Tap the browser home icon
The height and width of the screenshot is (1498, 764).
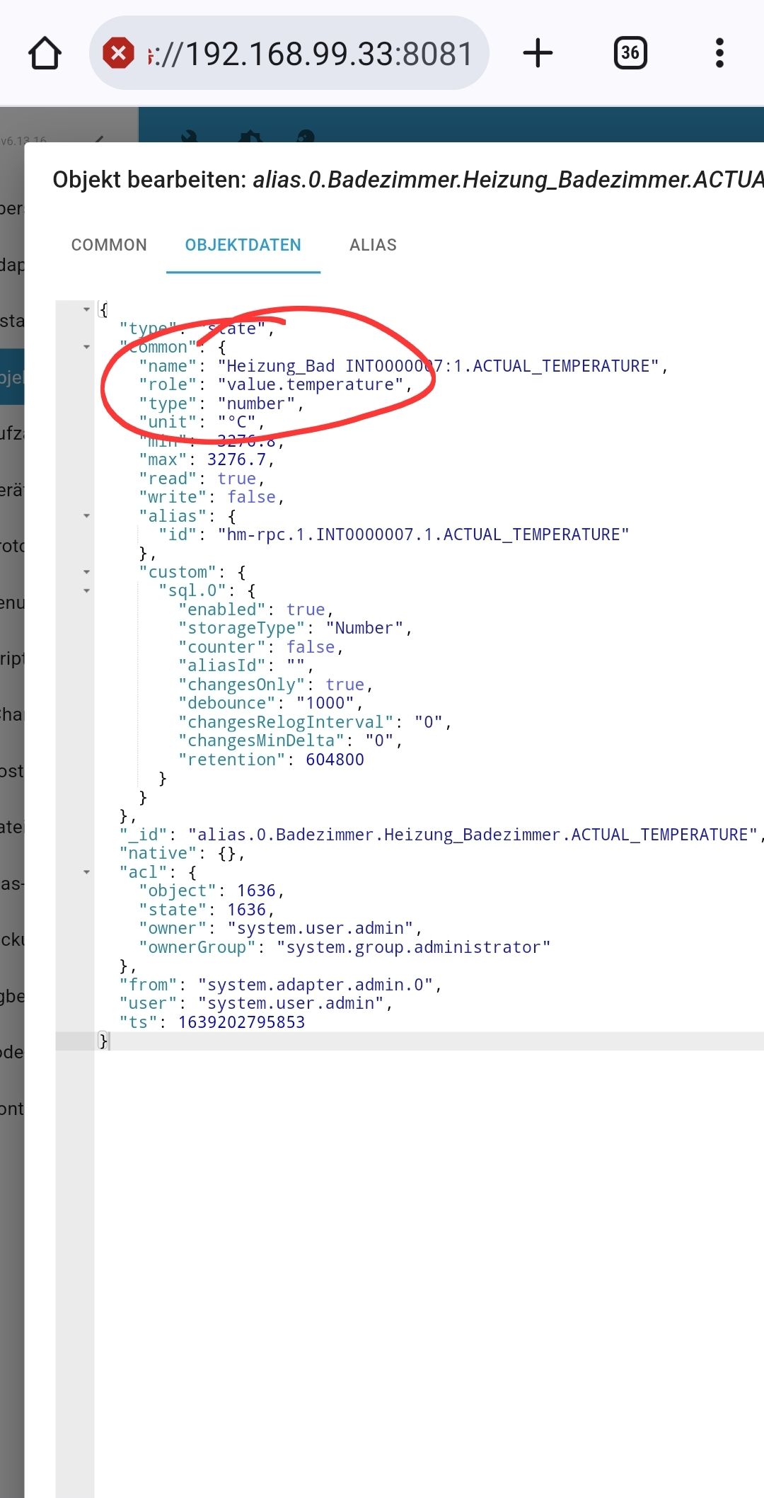click(x=45, y=54)
